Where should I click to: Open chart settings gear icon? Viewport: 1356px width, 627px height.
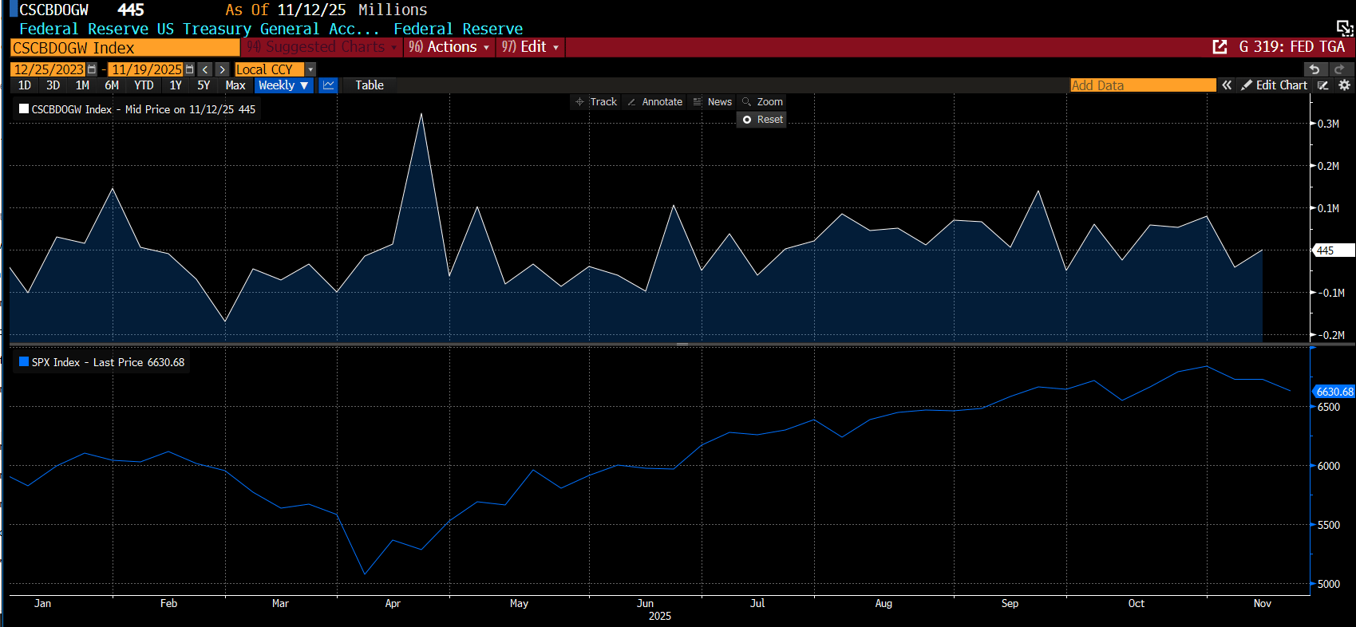[x=1345, y=85]
